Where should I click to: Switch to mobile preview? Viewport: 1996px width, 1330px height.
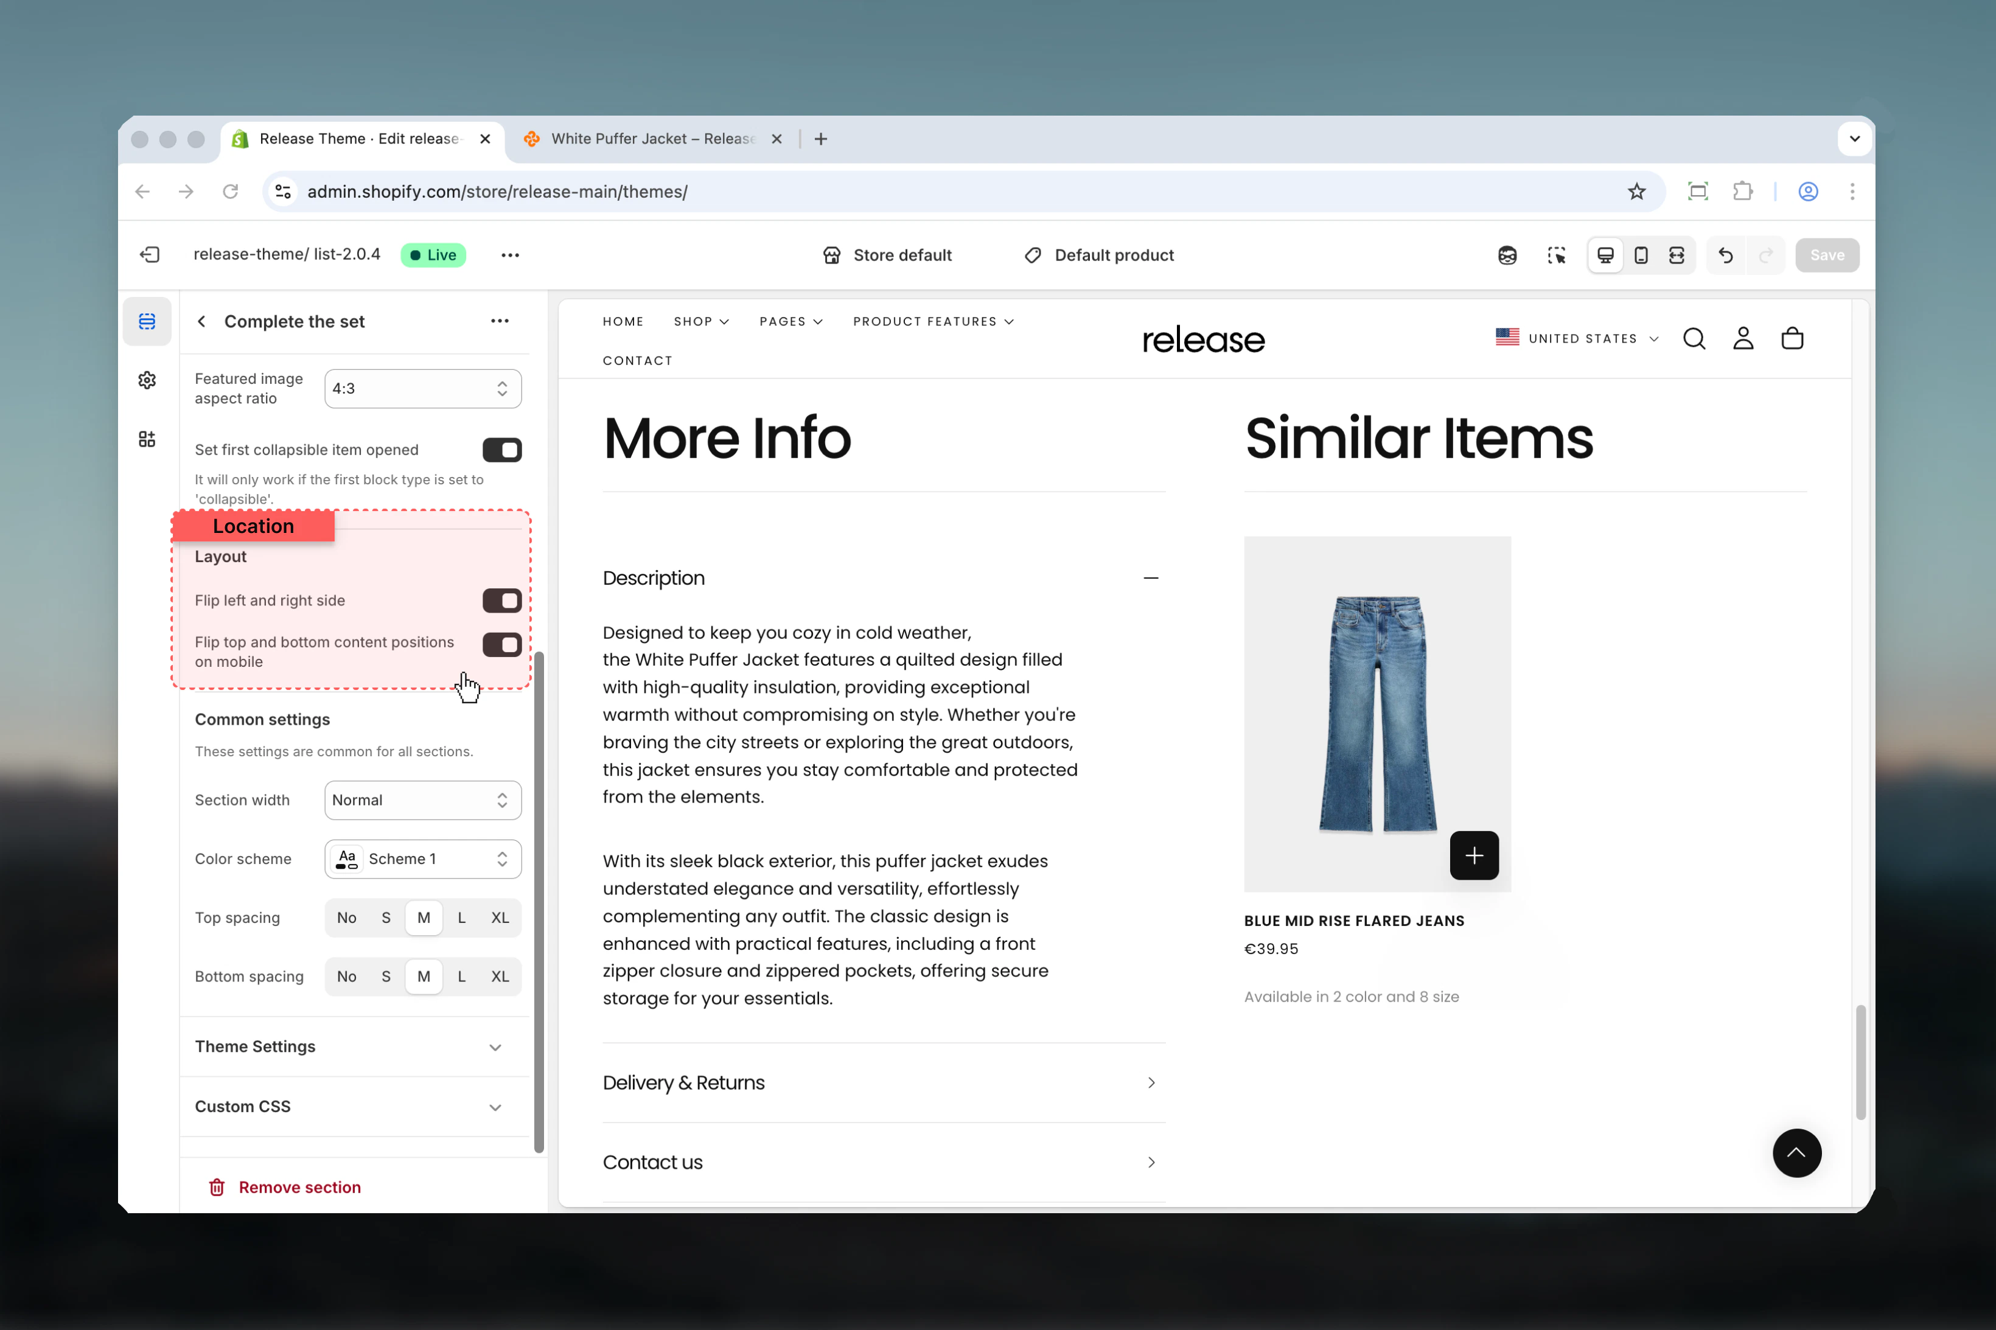coord(1641,256)
